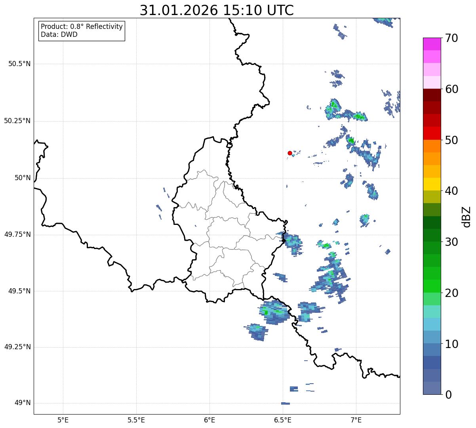This screenshot has width=476, height=428.
Task: Click the "Data: DWD" text
Action: (59, 34)
